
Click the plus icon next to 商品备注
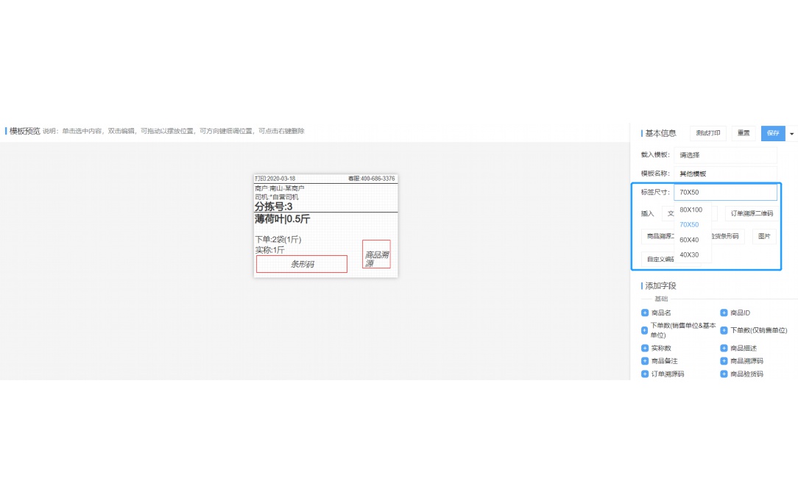point(645,362)
